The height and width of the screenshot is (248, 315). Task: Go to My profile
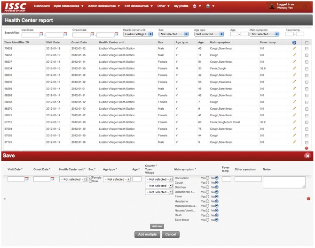[x=181, y=6]
